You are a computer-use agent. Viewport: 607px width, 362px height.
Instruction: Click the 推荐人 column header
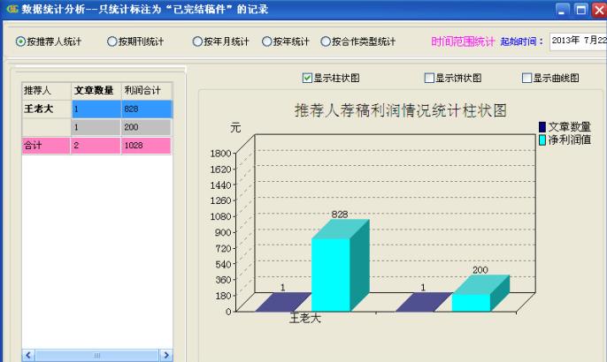(46, 90)
